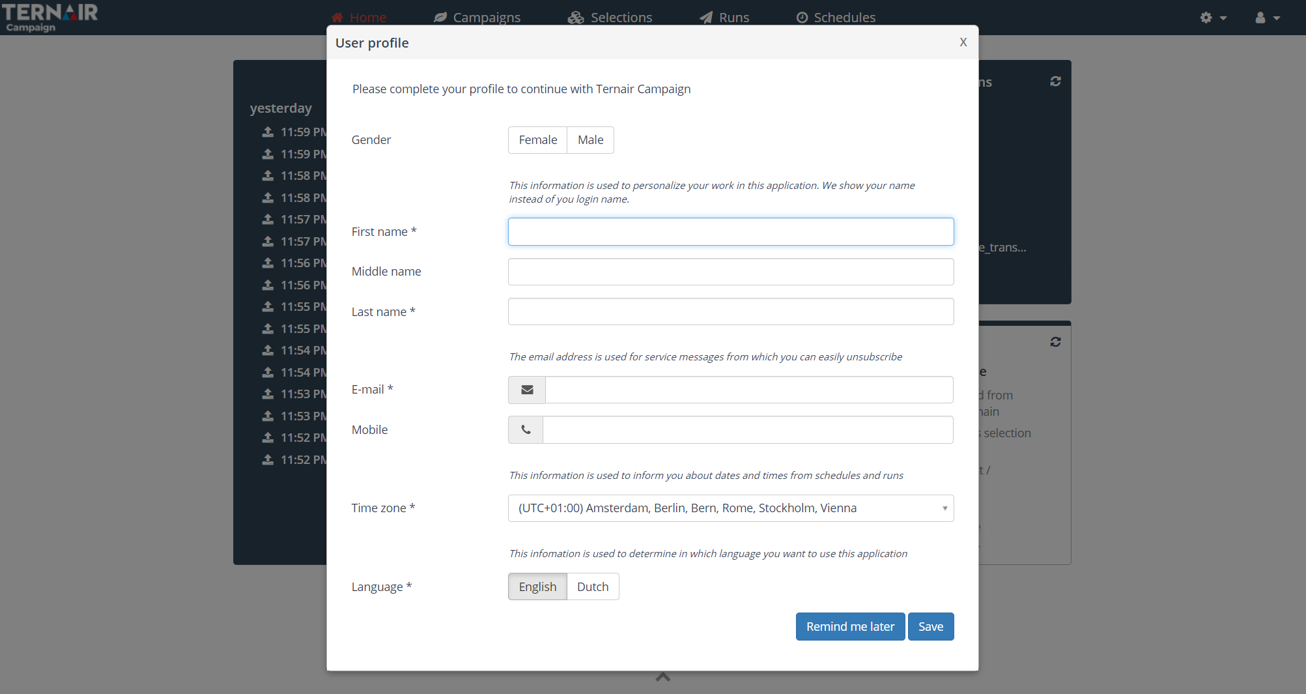Click the Ternair Campaign logo
The height and width of the screenshot is (694, 1306).
50,17
